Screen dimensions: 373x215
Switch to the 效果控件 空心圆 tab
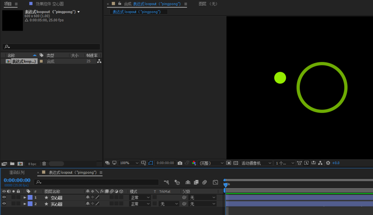click(x=50, y=4)
